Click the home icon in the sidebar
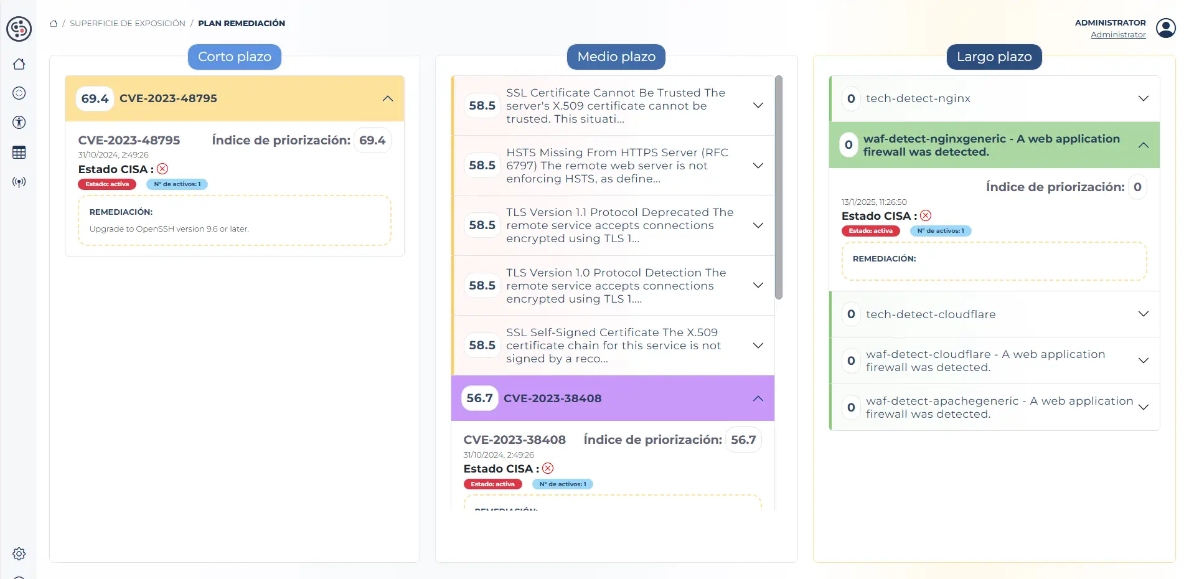 (x=19, y=64)
